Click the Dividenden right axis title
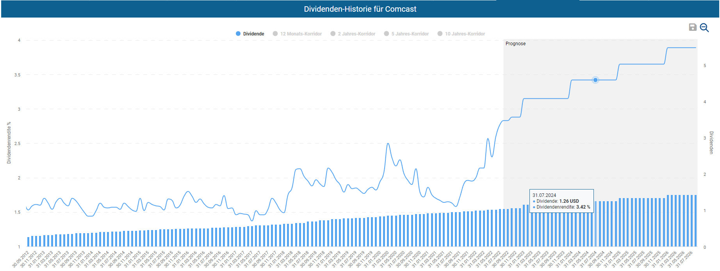Image resolution: width=720 pixels, height=271 pixels. coord(711,143)
